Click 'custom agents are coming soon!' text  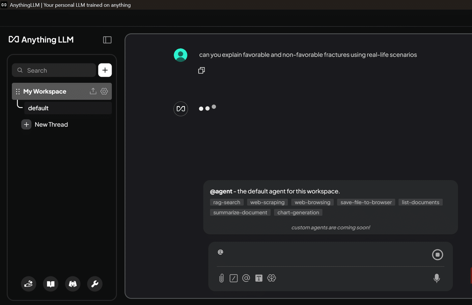click(331, 227)
